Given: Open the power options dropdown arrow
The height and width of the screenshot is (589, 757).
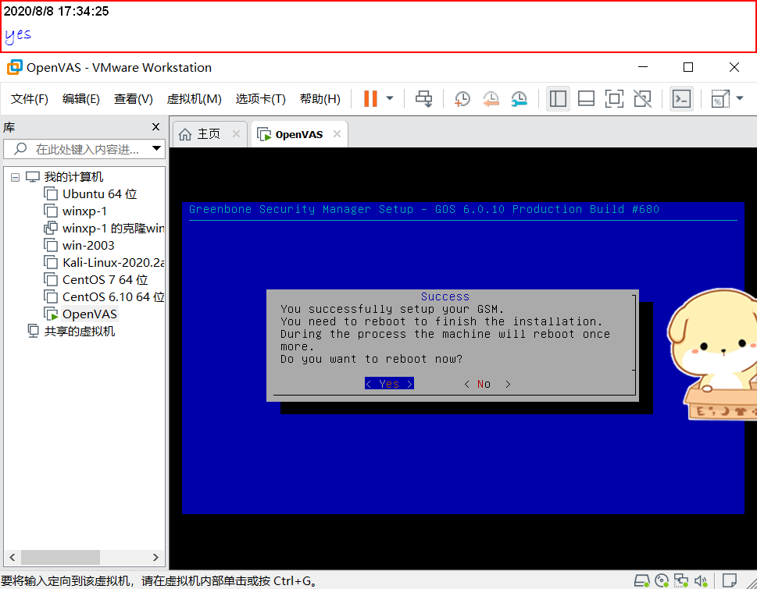Looking at the screenshot, I should coord(390,99).
